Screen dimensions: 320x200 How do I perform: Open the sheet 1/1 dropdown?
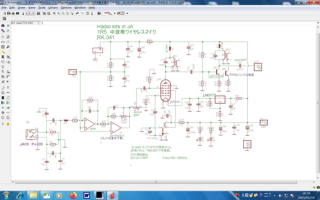pyautogui.click(x=30, y=13)
